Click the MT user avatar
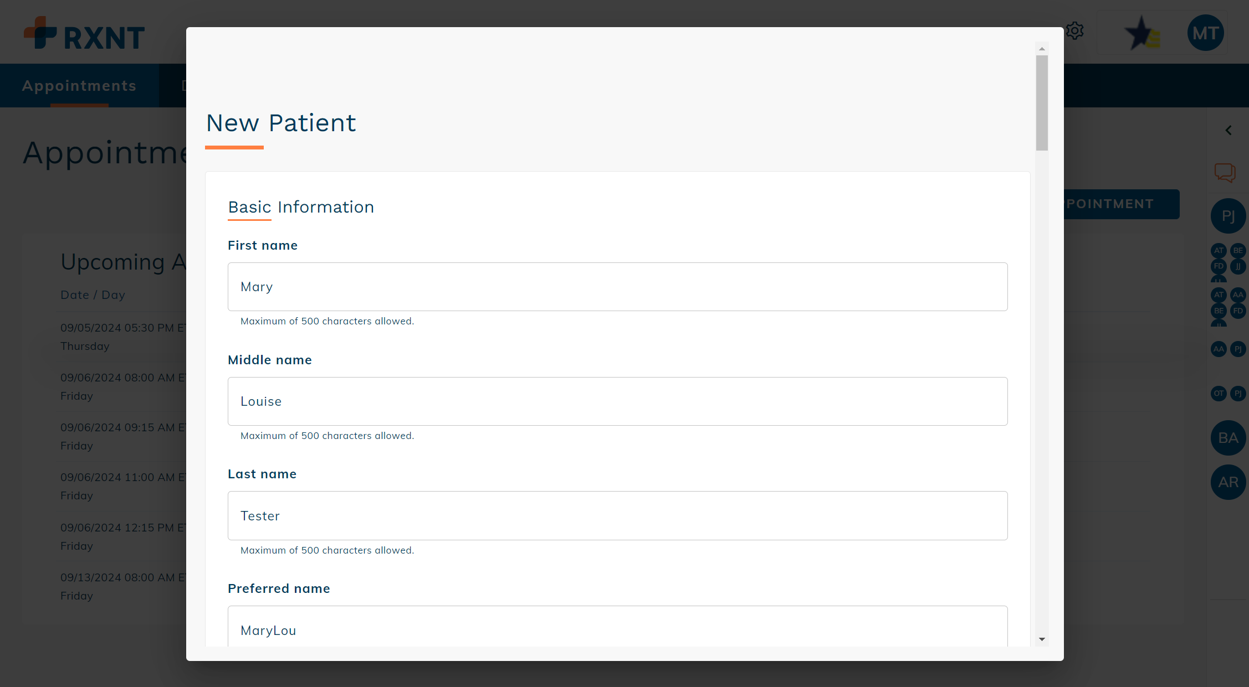Image resolution: width=1249 pixels, height=687 pixels. (x=1206, y=33)
